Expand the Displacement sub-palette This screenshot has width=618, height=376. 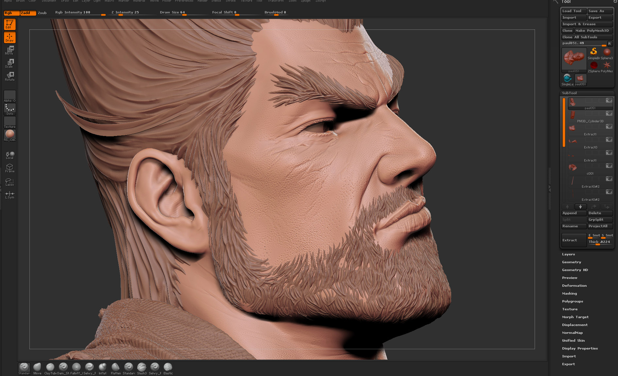(575, 325)
